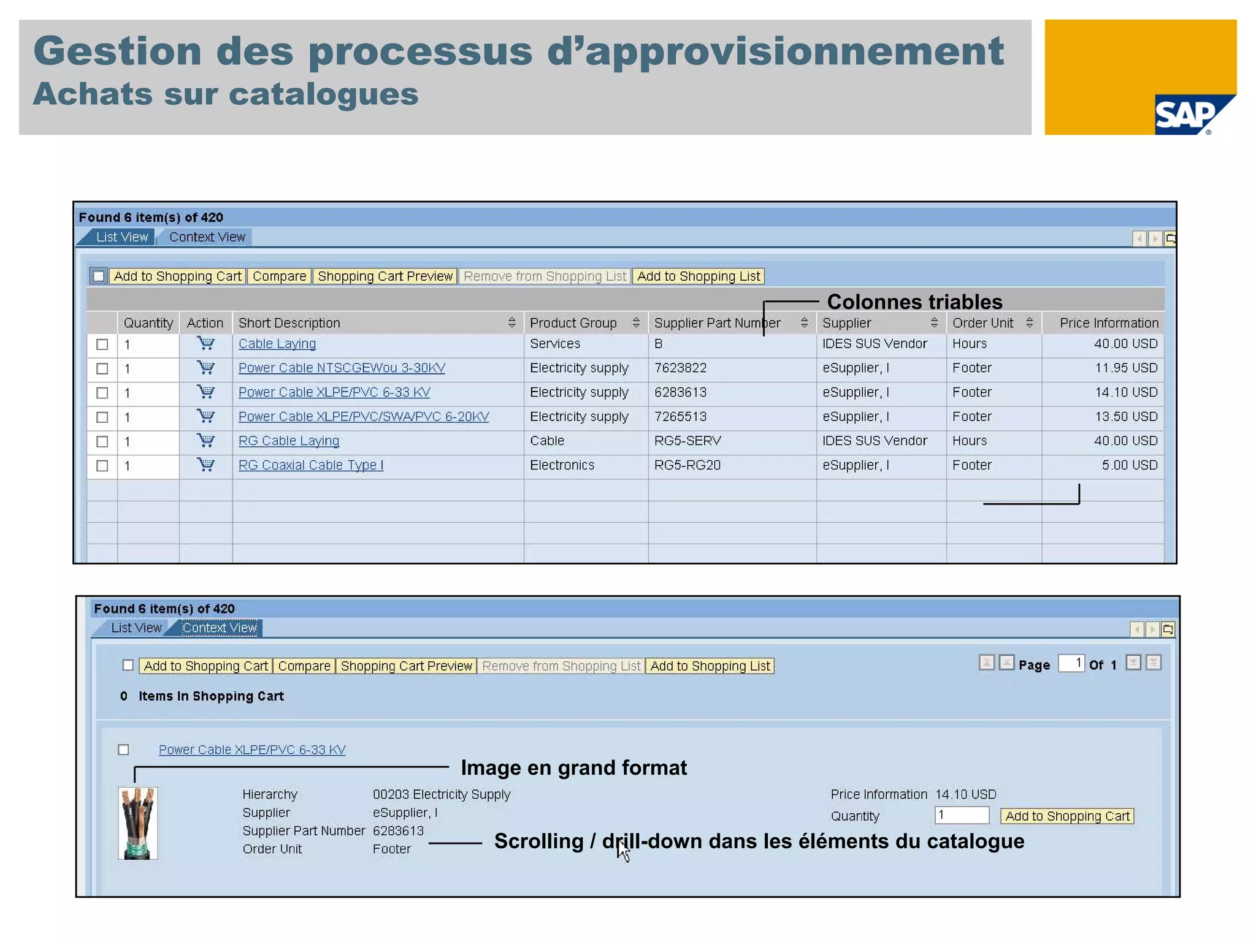Image resolution: width=1256 pixels, height=942 pixels.
Task: Click cart icon for RG Cable Laying
Action: pyautogui.click(x=206, y=441)
